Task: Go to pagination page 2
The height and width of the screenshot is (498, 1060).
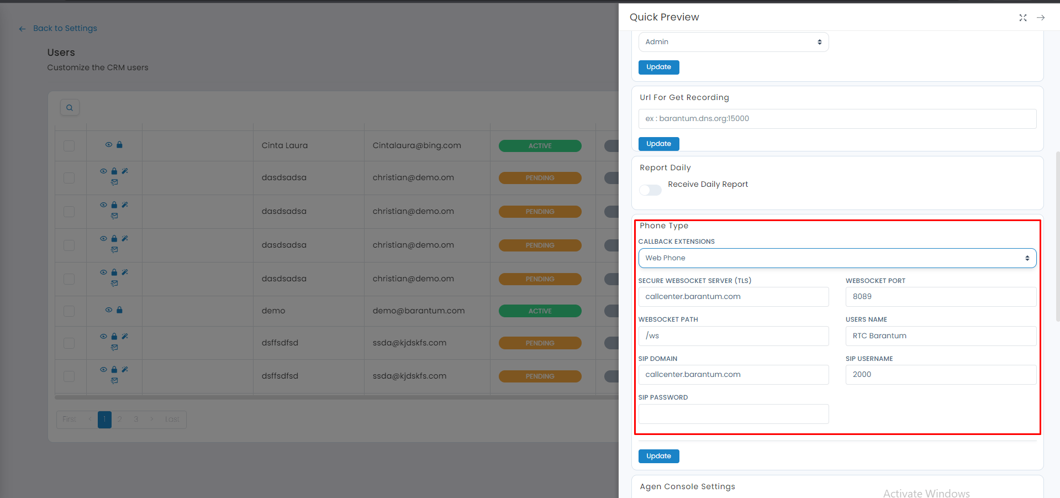Action: (119, 420)
